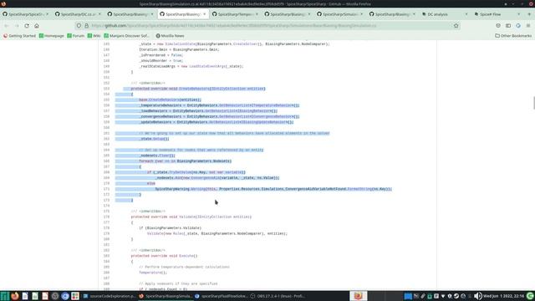Close the currently active Biasing tab
Screen dimensions: 535x301
[204, 14]
